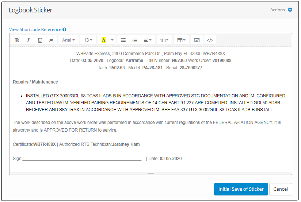Grab the editor resize handle bar
This screenshot has height=202, width=301.
151,174
